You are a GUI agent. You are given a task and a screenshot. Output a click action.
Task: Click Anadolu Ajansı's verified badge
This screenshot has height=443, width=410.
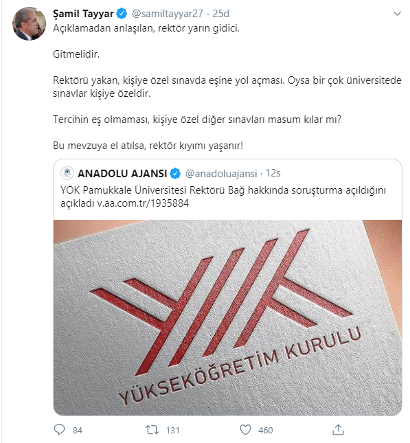click(175, 174)
